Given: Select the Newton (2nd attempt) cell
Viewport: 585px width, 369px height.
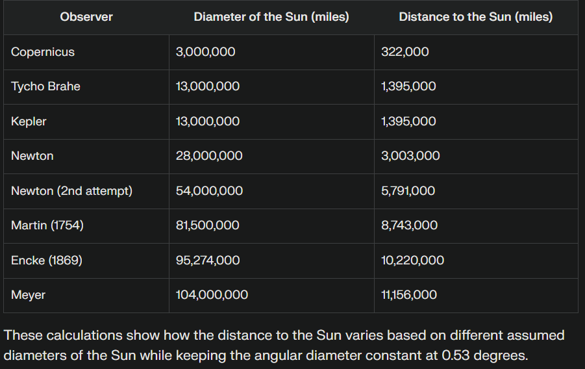Looking at the screenshot, I should point(71,191).
